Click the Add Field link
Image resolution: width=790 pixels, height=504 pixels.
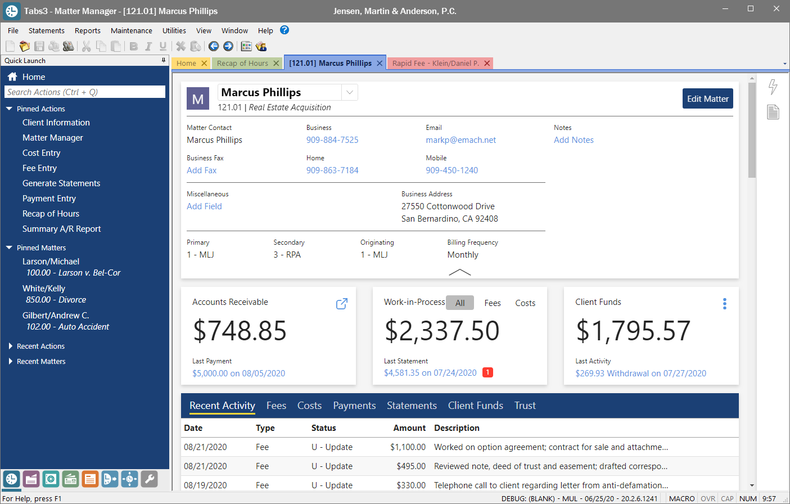pyautogui.click(x=204, y=206)
